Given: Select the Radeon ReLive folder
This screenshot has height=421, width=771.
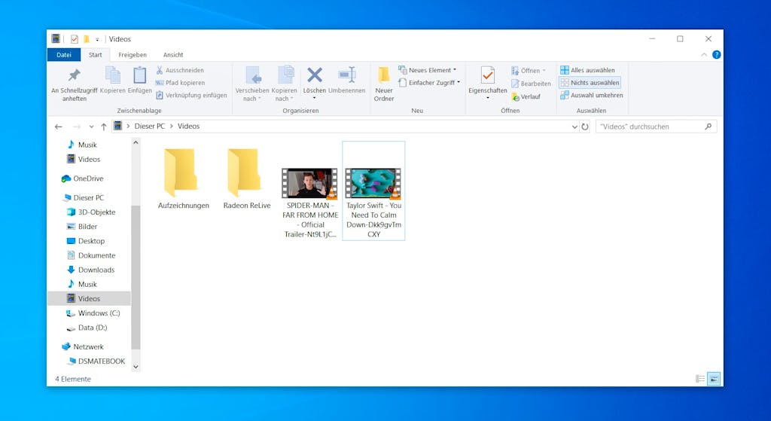Looking at the screenshot, I should coord(246,178).
